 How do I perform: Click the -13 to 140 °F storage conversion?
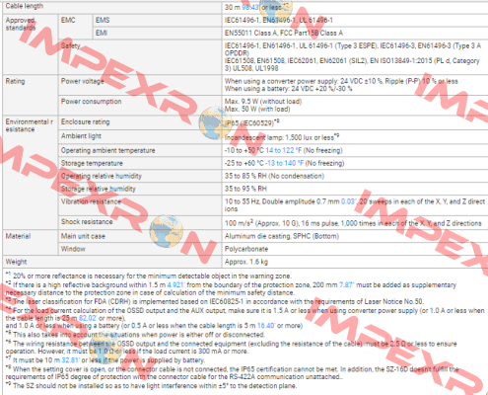(285, 163)
